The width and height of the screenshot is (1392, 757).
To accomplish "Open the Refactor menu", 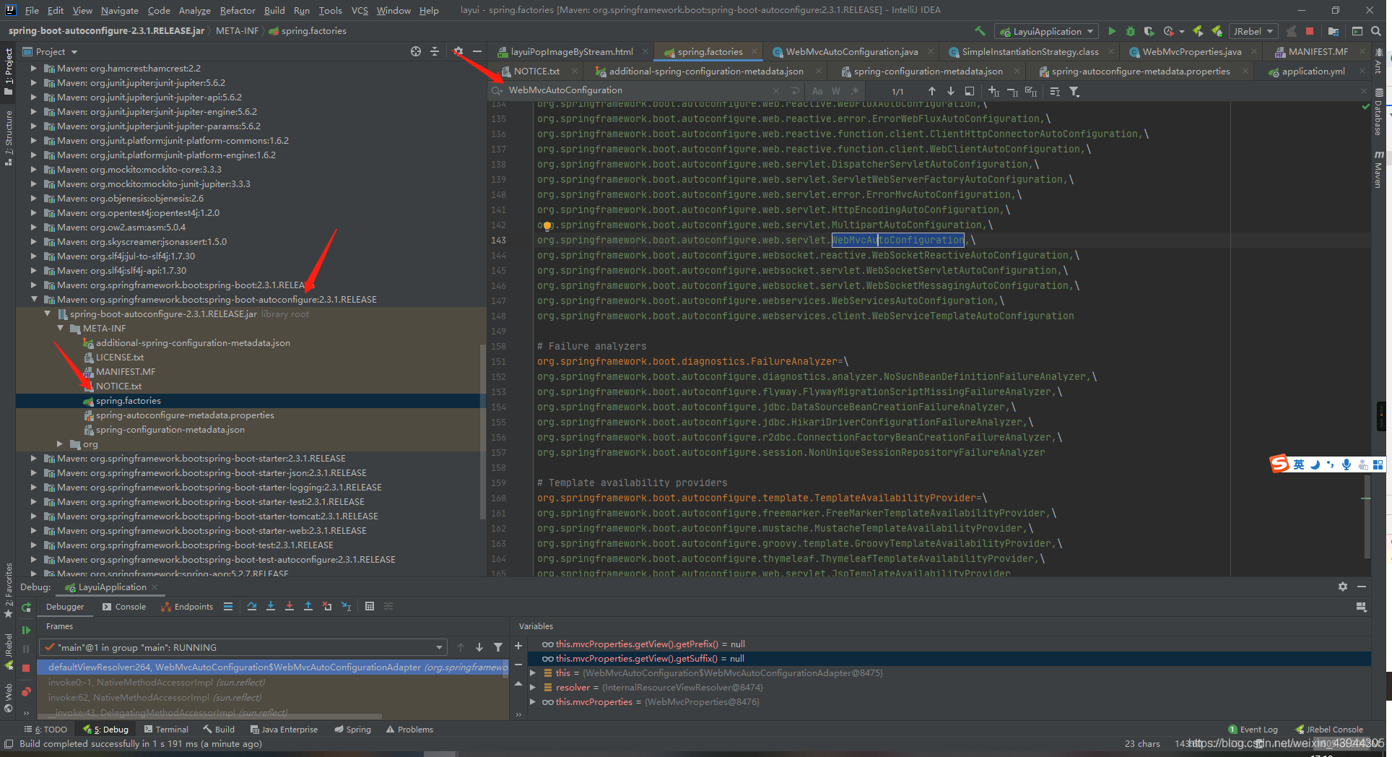I will [x=238, y=10].
